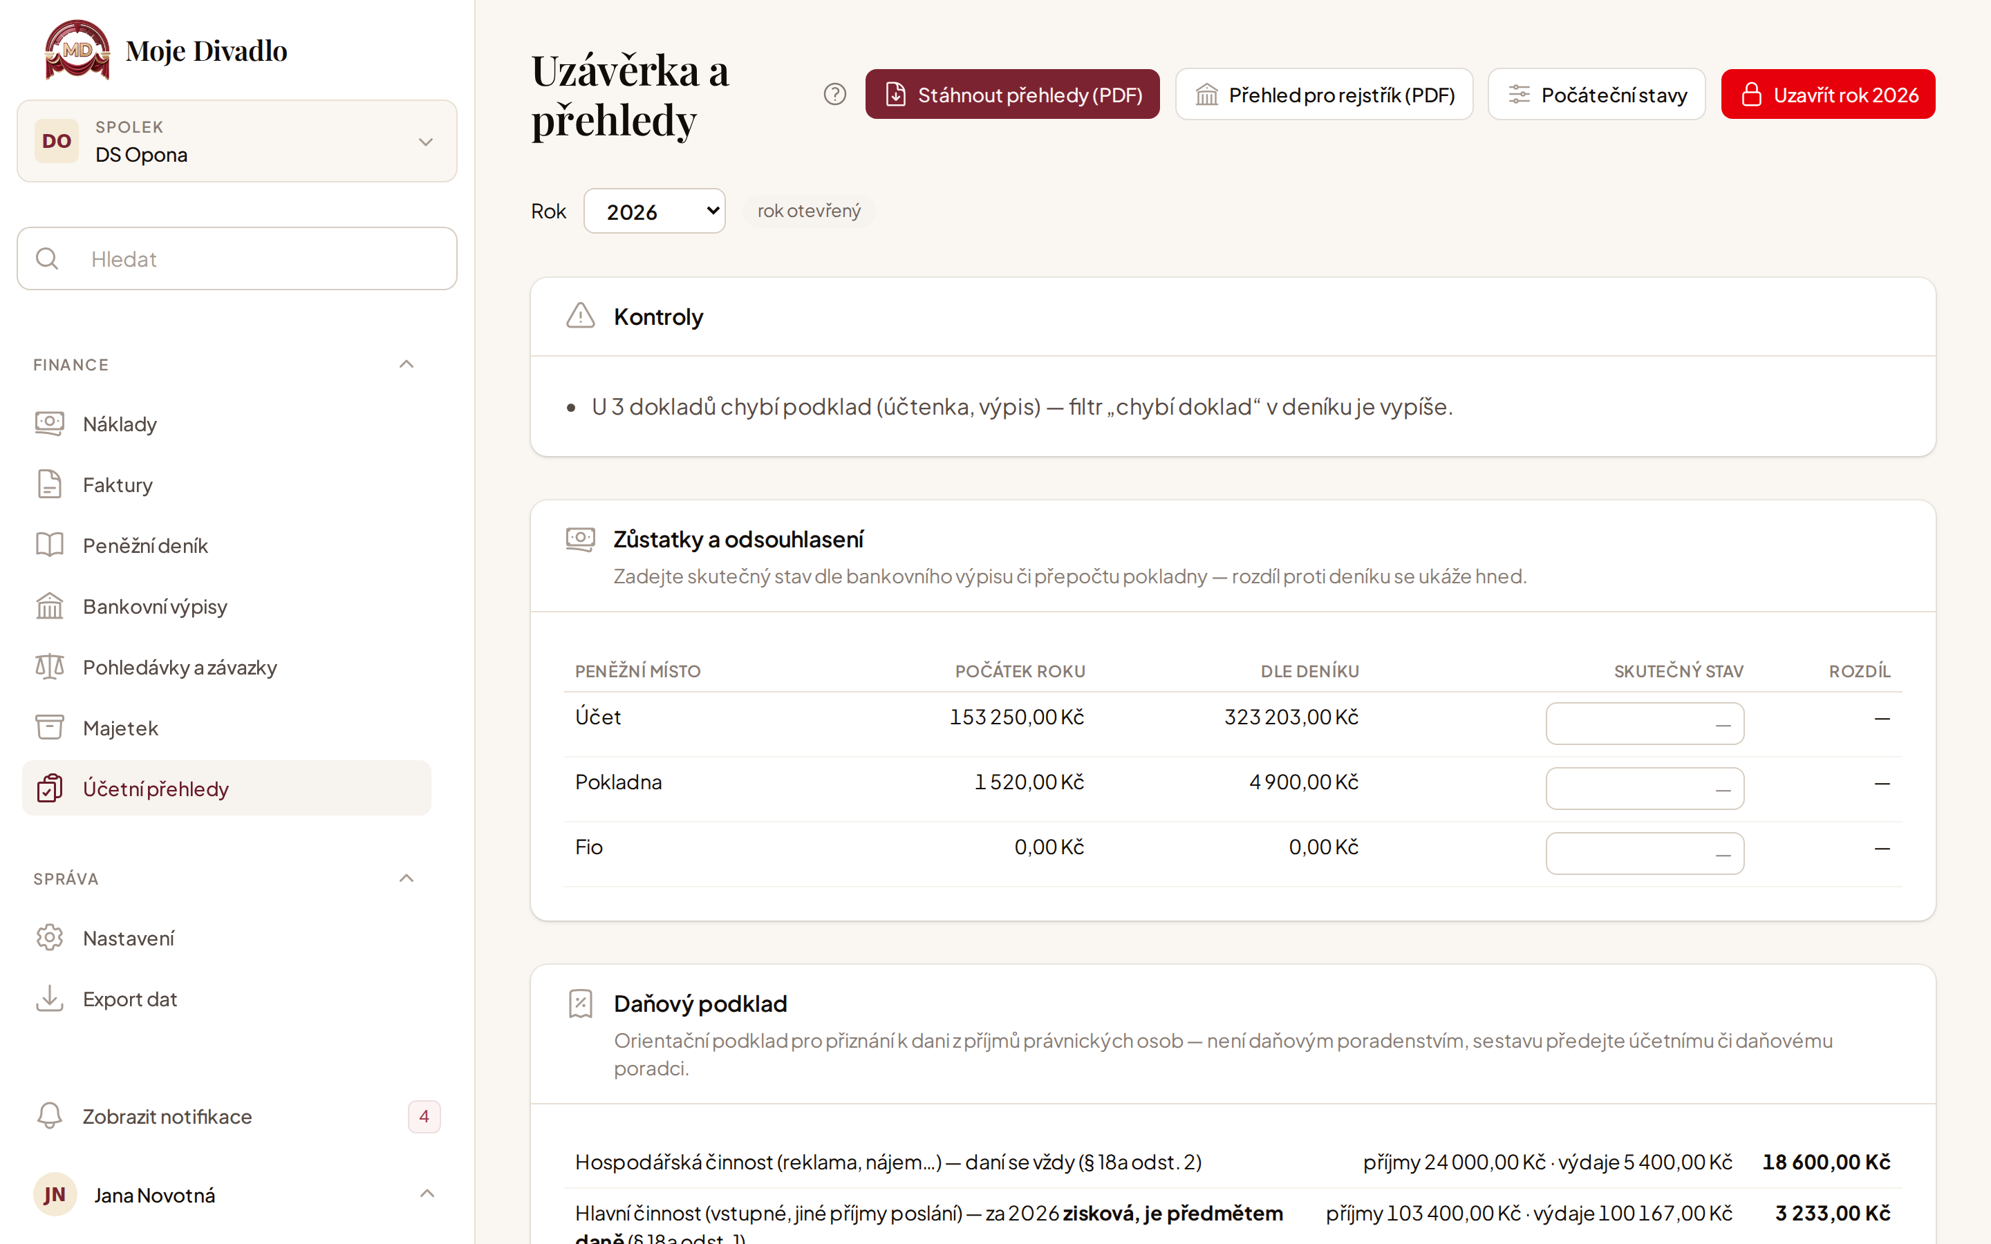
Task: Click the missing-documents warning text in Kontroly
Action: click(x=1022, y=406)
